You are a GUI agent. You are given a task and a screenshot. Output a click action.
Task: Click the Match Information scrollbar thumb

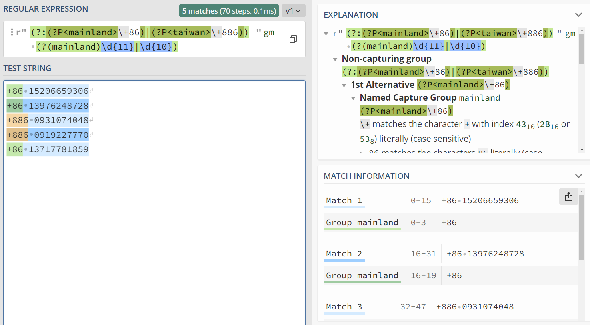click(582, 228)
